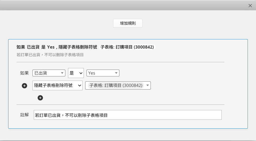Click the 如果 label before the condition

click(x=25, y=73)
